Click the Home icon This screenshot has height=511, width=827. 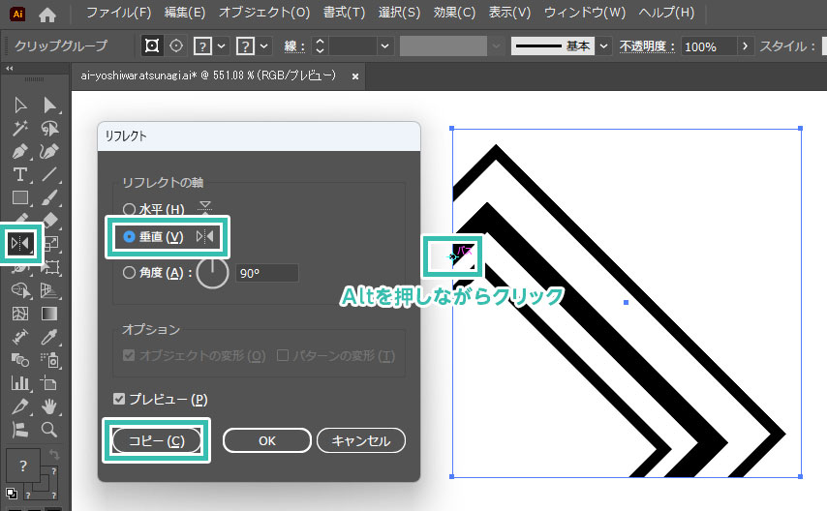click(46, 14)
